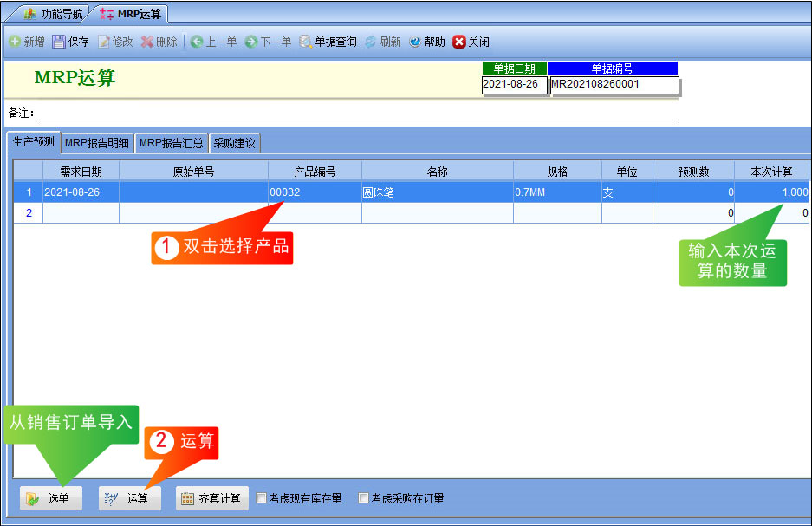Click the 删除 (delete) toolbar icon
This screenshot has width=812, height=526.
pos(147,42)
